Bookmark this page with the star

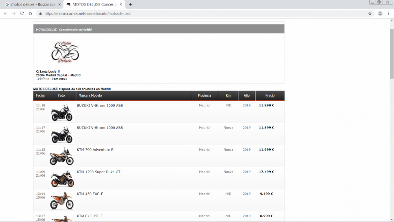coord(370,13)
